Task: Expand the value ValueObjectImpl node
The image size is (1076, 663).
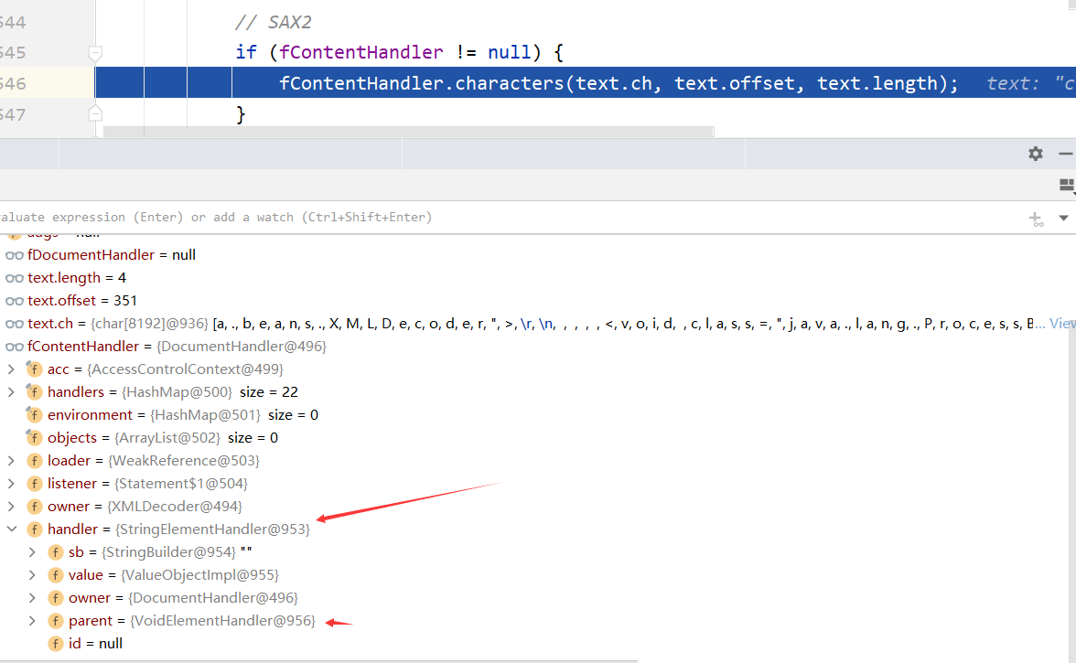Action: [31, 575]
